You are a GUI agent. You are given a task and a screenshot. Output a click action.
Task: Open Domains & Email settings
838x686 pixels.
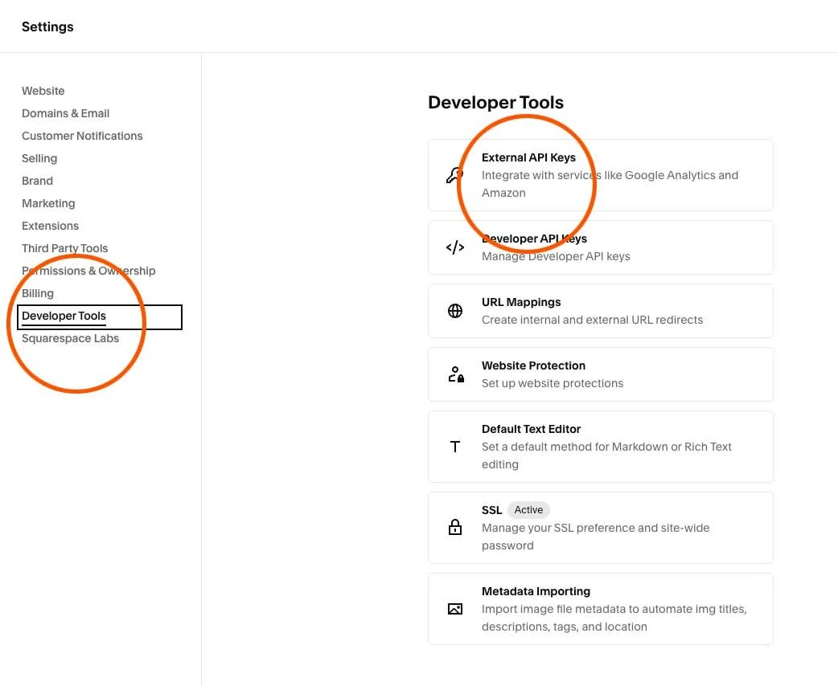tap(66, 113)
